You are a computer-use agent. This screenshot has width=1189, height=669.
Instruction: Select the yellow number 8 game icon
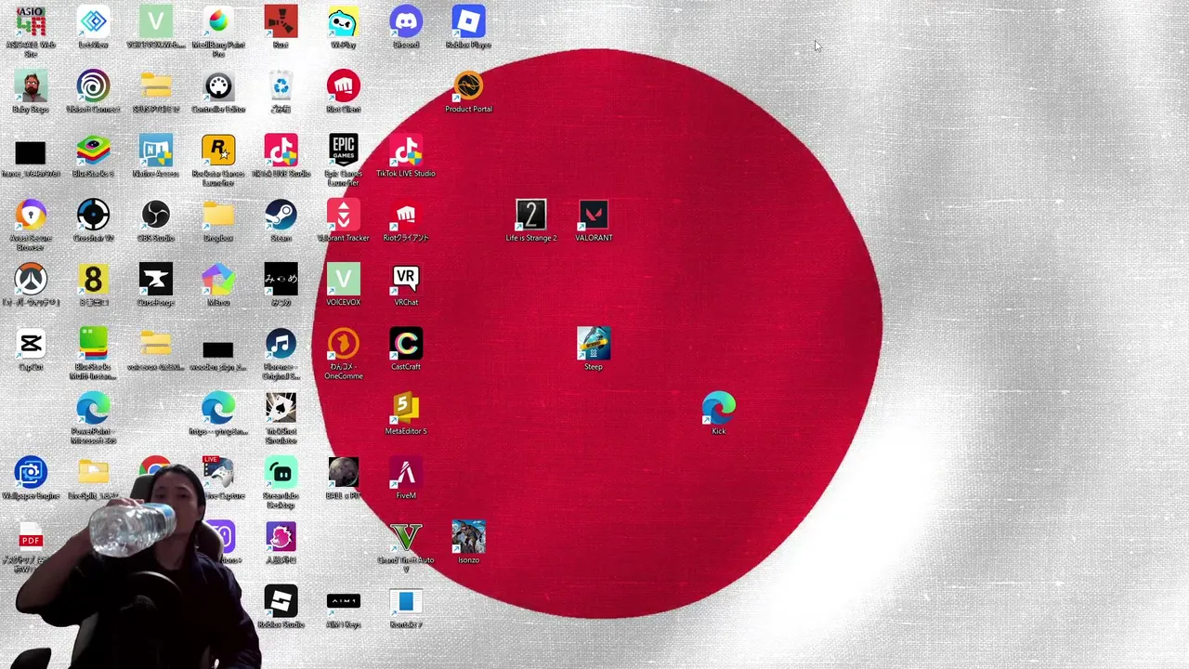(x=93, y=280)
